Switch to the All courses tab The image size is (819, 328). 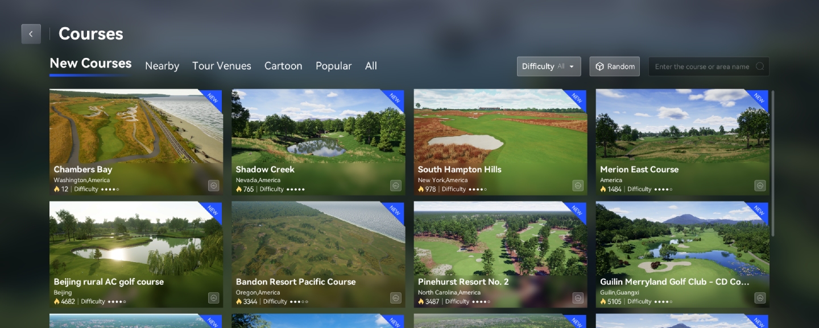click(371, 66)
